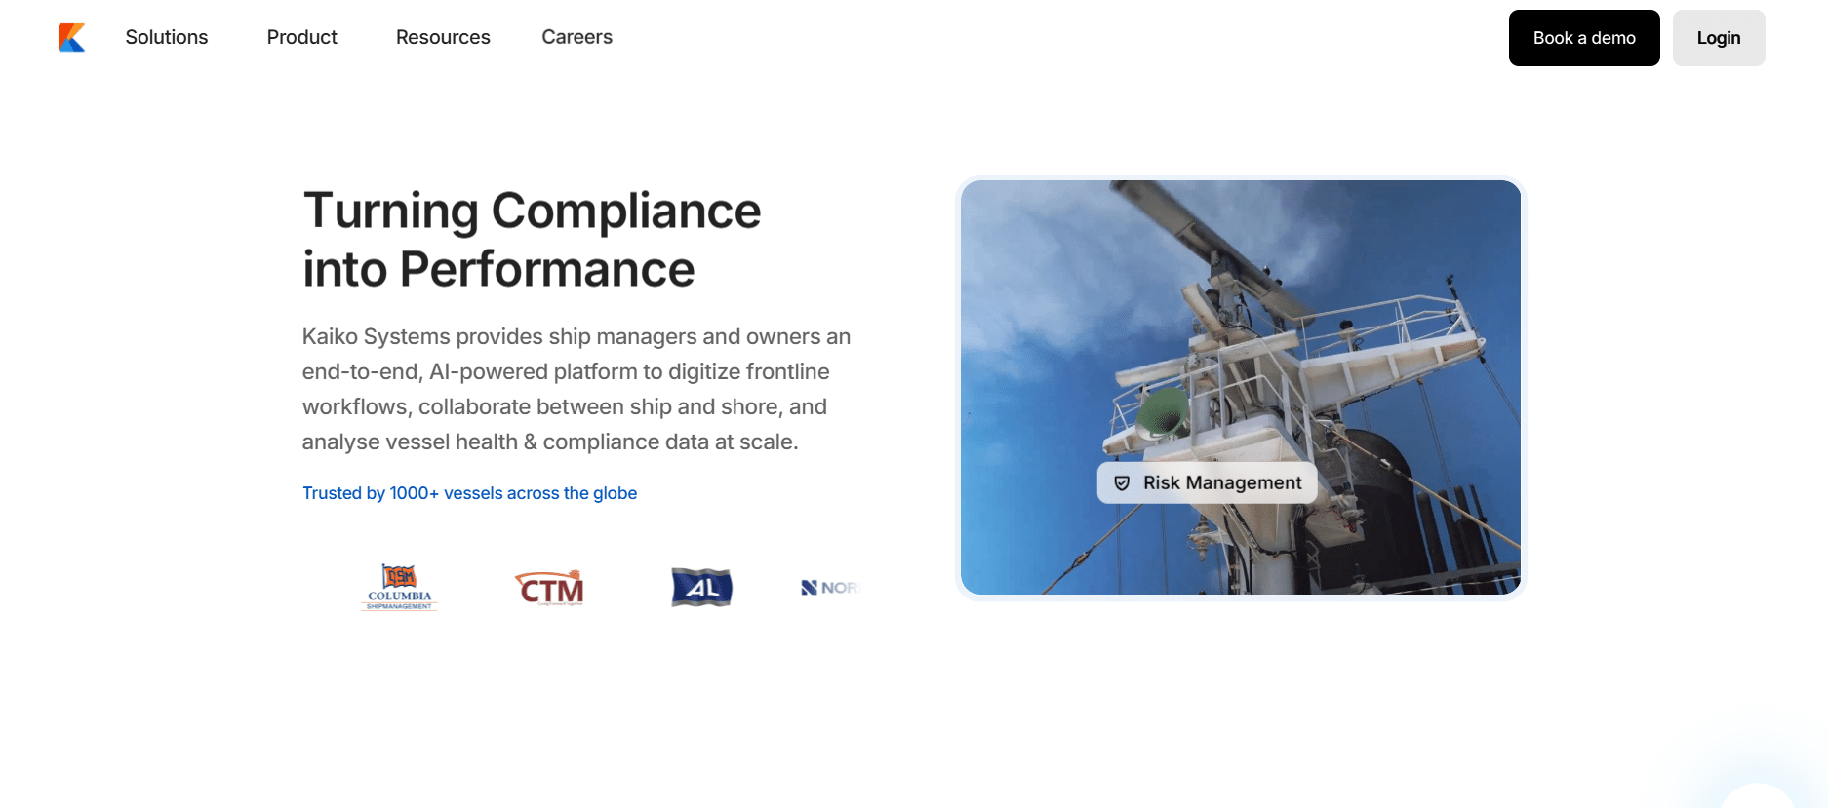The image size is (1828, 808).
Task: Click the Turning Compliance into Performance heading
Action: 532,240
